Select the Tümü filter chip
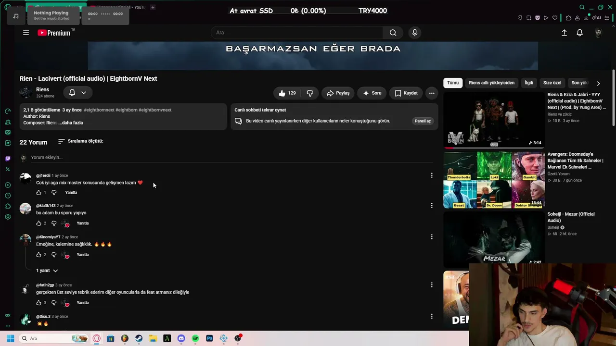Viewport: 616px width, 346px height. tap(453, 83)
